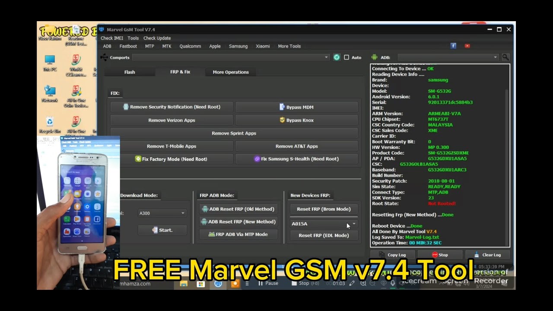Switch to the More Operations tab
Image resolution: width=553 pixels, height=311 pixels.
231,72
